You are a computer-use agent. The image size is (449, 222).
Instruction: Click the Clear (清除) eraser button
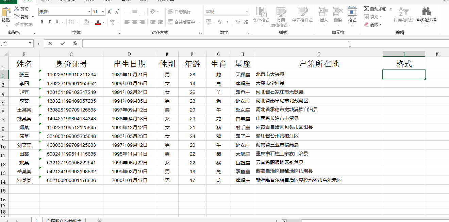(x=371, y=24)
